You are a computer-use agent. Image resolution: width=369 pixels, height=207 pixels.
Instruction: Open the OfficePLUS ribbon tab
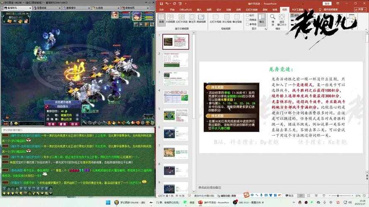186,10
